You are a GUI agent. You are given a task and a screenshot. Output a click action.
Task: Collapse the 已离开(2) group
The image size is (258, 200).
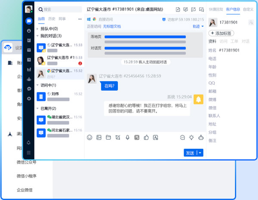37,108
